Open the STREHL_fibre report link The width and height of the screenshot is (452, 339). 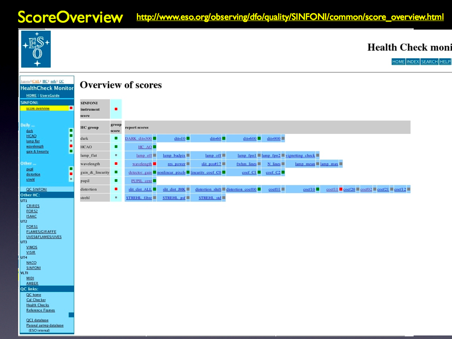click(139, 198)
